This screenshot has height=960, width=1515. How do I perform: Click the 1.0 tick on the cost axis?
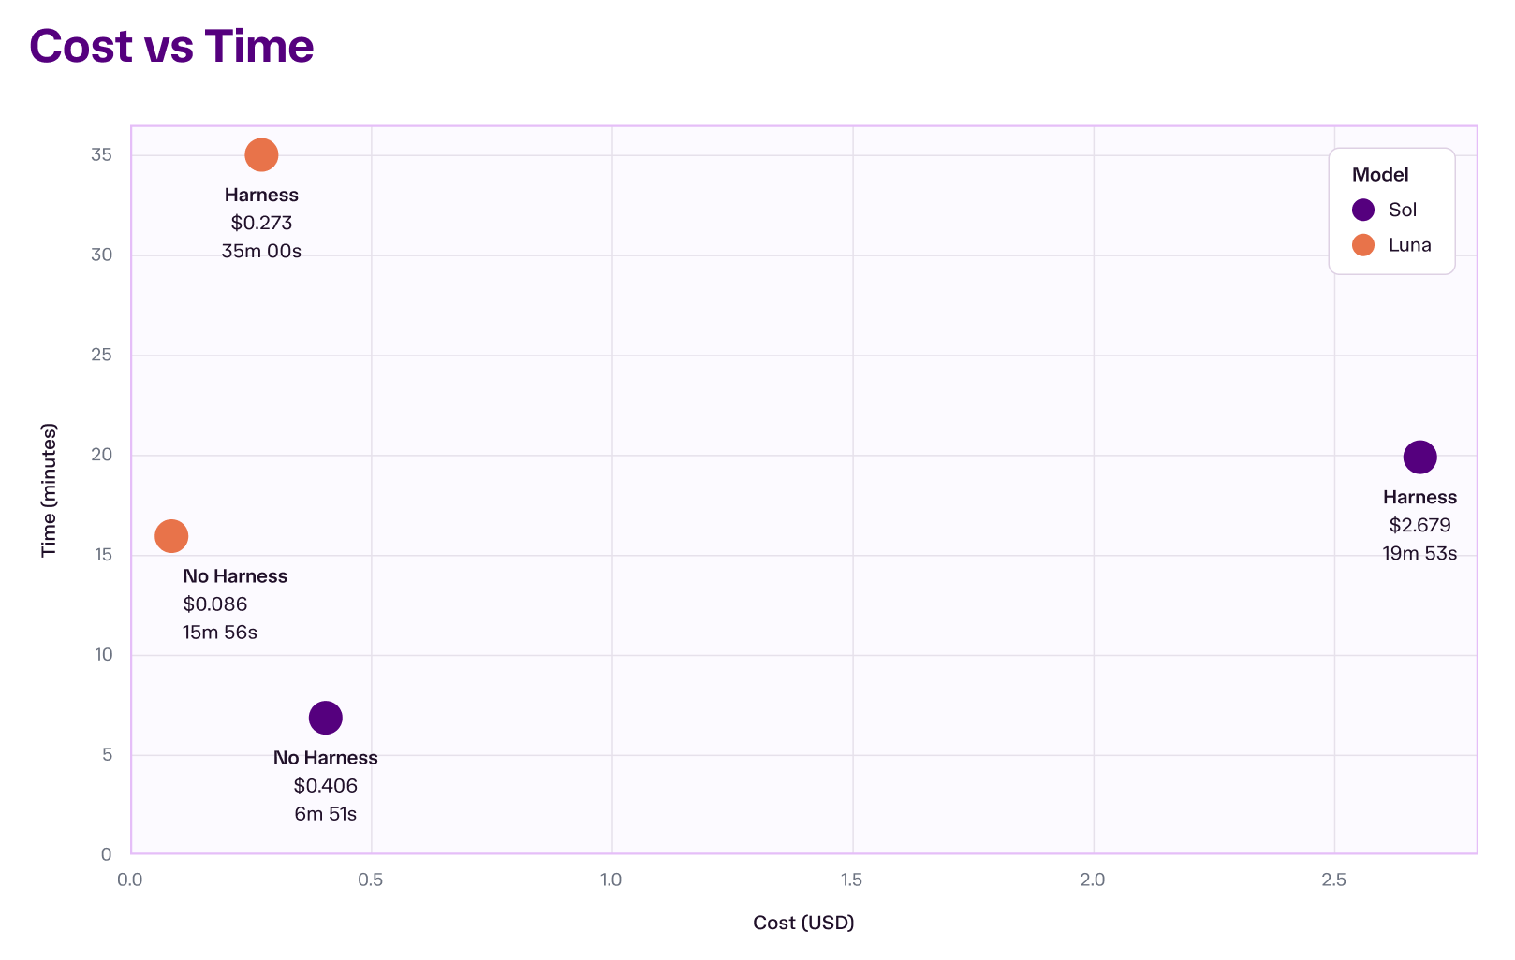point(611,880)
